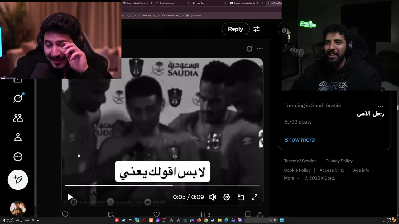Play the paused video

tap(70, 197)
